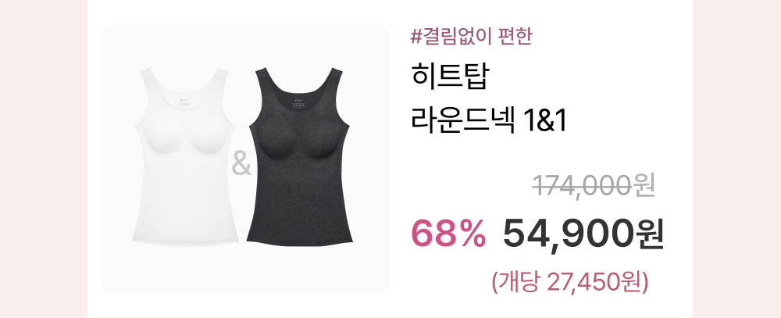Click the 라운드넥 1&1 title line
This screenshot has height=318, width=781.
pyautogui.click(x=489, y=120)
